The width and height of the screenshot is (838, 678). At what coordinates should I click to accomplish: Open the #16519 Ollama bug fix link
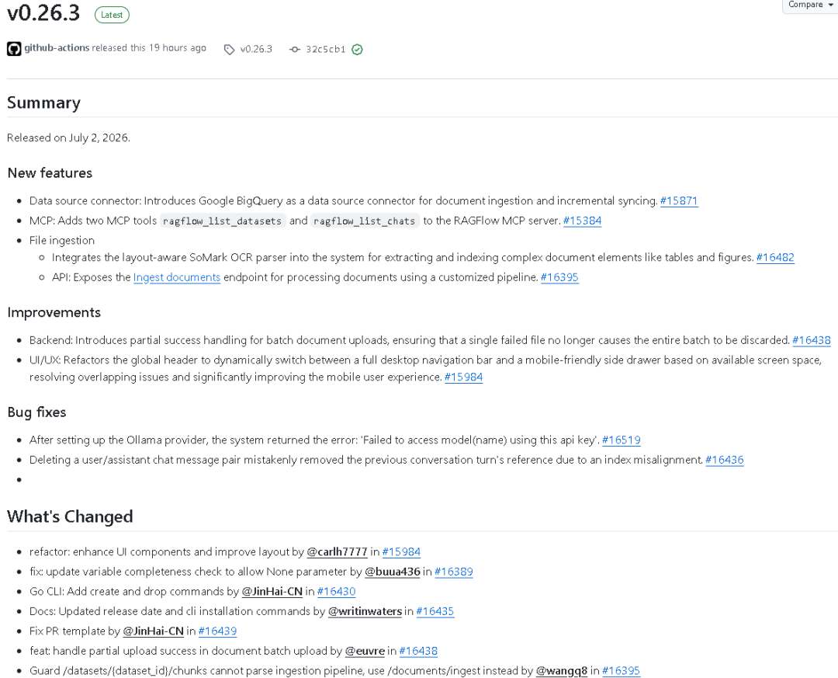coord(621,440)
